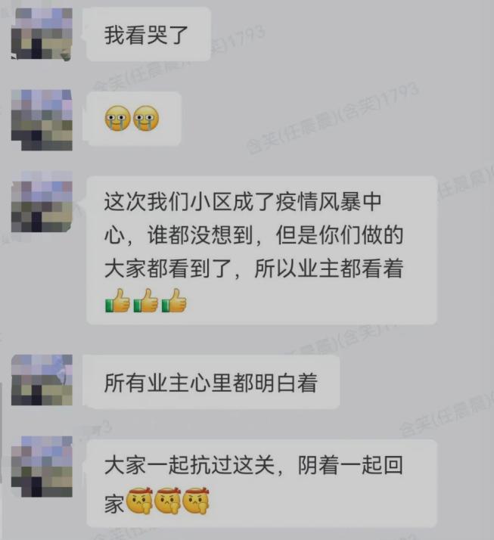Click the last fighting-face emoji
Image resolution: width=494 pixels, height=540 pixels.
pyautogui.click(x=196, y=501)
